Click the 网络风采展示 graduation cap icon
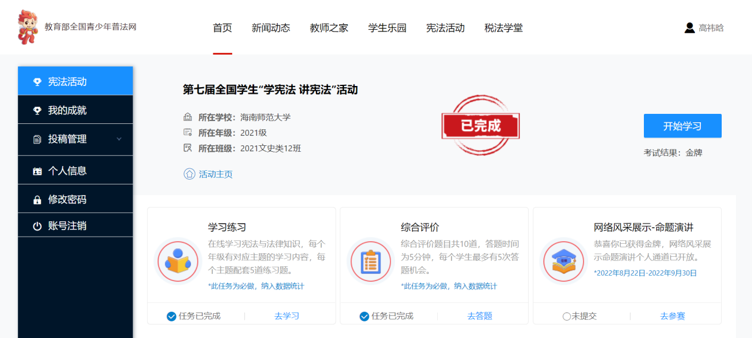This screenshot has width=752, height=338. 564,261
